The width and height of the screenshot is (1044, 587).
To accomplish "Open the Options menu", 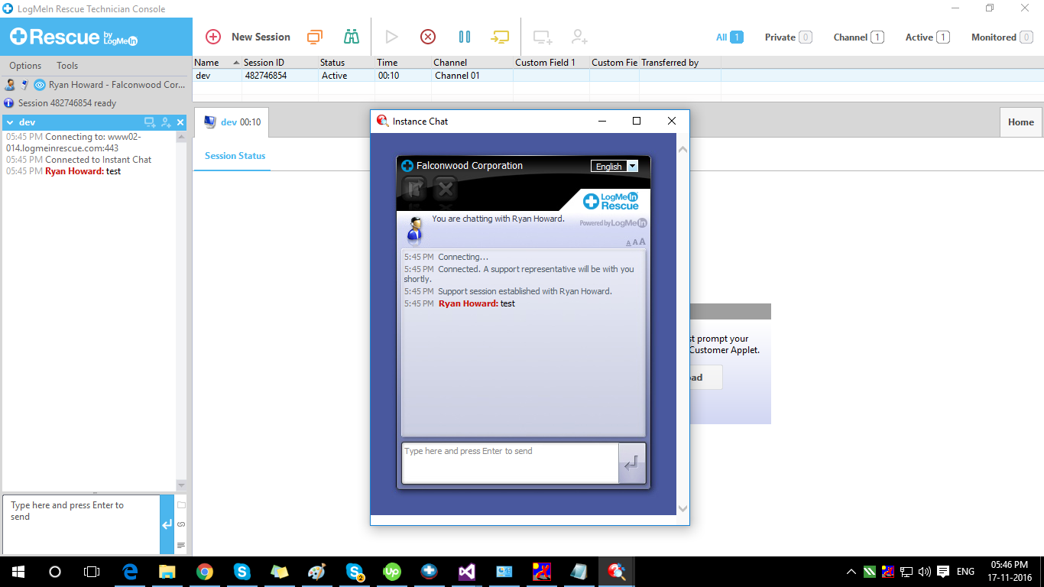I will point(25,66).
